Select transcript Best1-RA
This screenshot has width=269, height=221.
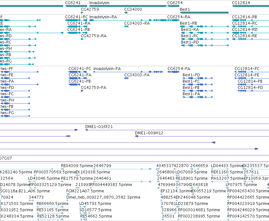tap(190, 30)
